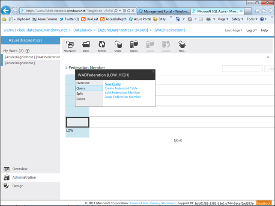This screenshot has width=275, height=206.
Task: Open Terms of Use footer link
Action: pos(139,203)
